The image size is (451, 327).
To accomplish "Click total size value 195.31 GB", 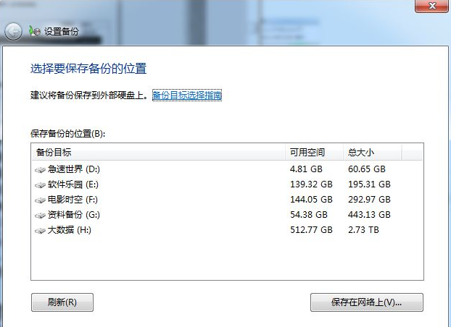I will [369, 184].
